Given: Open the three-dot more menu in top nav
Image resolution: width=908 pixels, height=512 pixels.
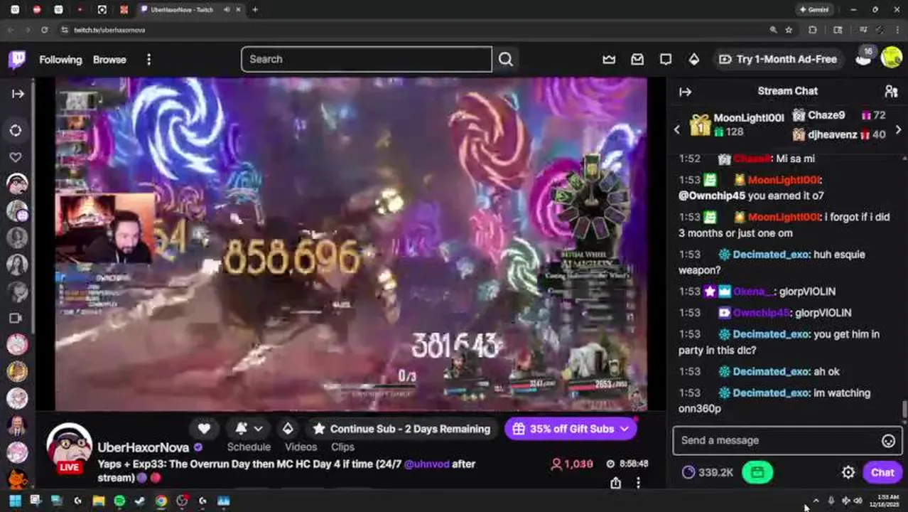Looking at the screenshot, I should (148, 60).
